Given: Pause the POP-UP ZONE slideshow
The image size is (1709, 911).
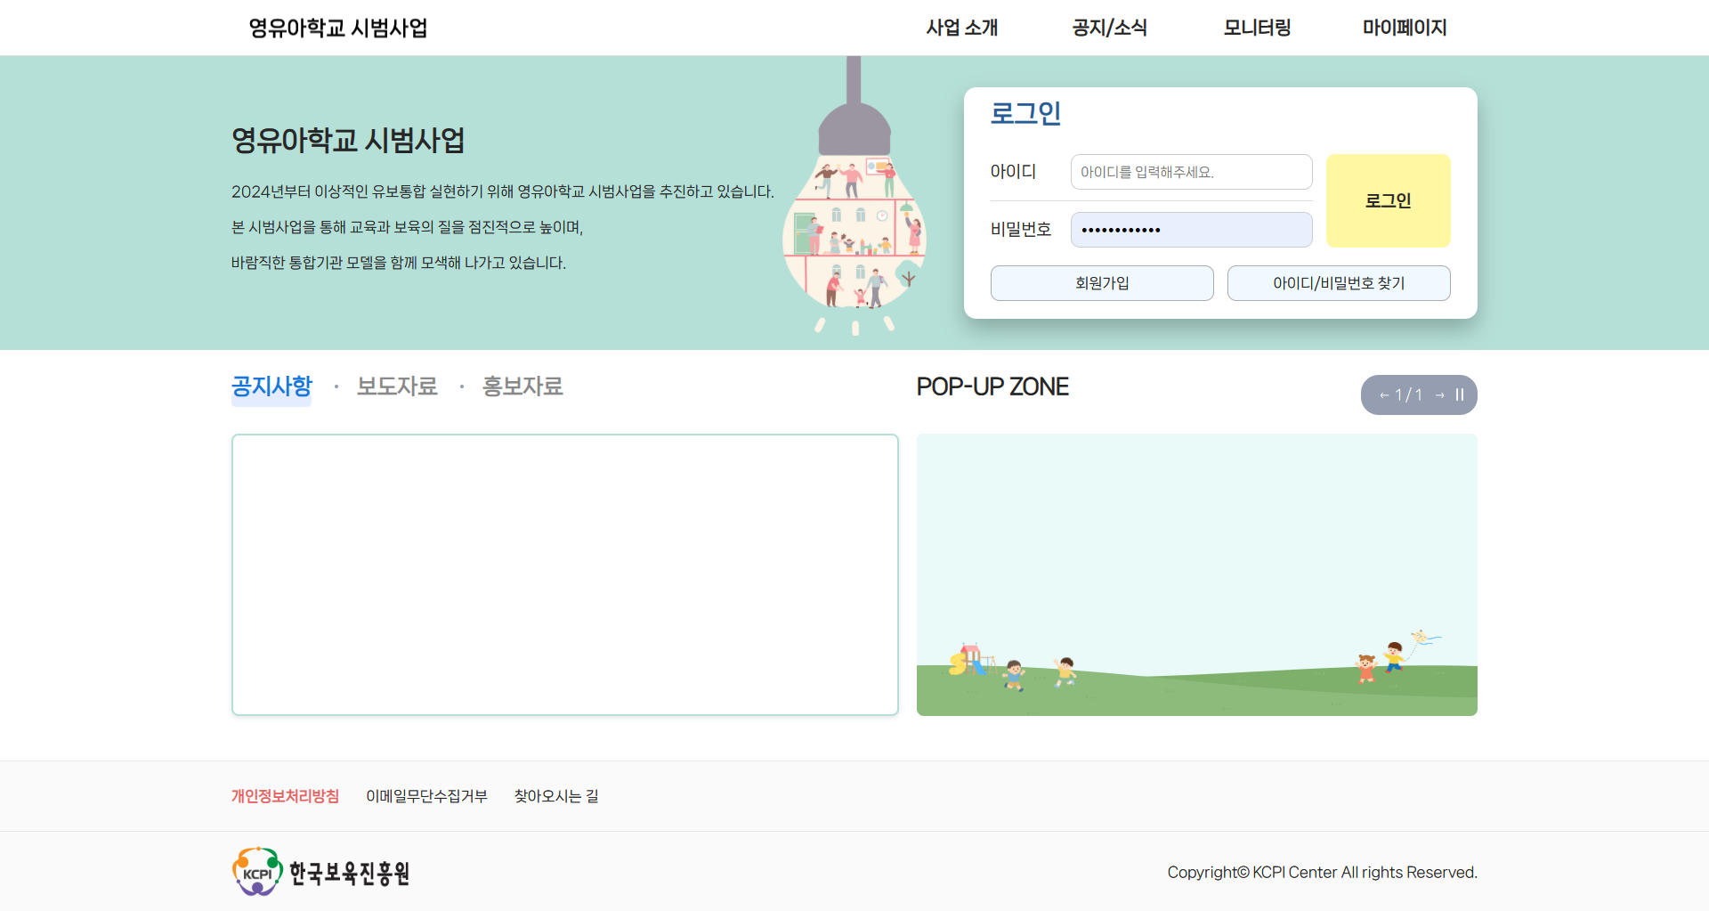Looking at the screenshot, I should pos(1460,394).
